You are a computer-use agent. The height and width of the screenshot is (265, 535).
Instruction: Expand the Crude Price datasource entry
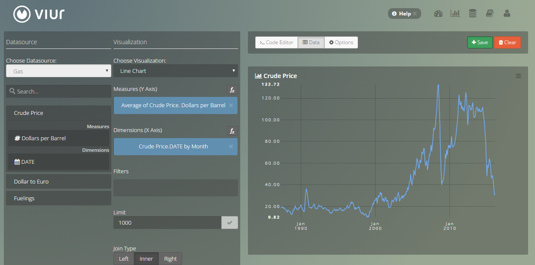(58, 113)
